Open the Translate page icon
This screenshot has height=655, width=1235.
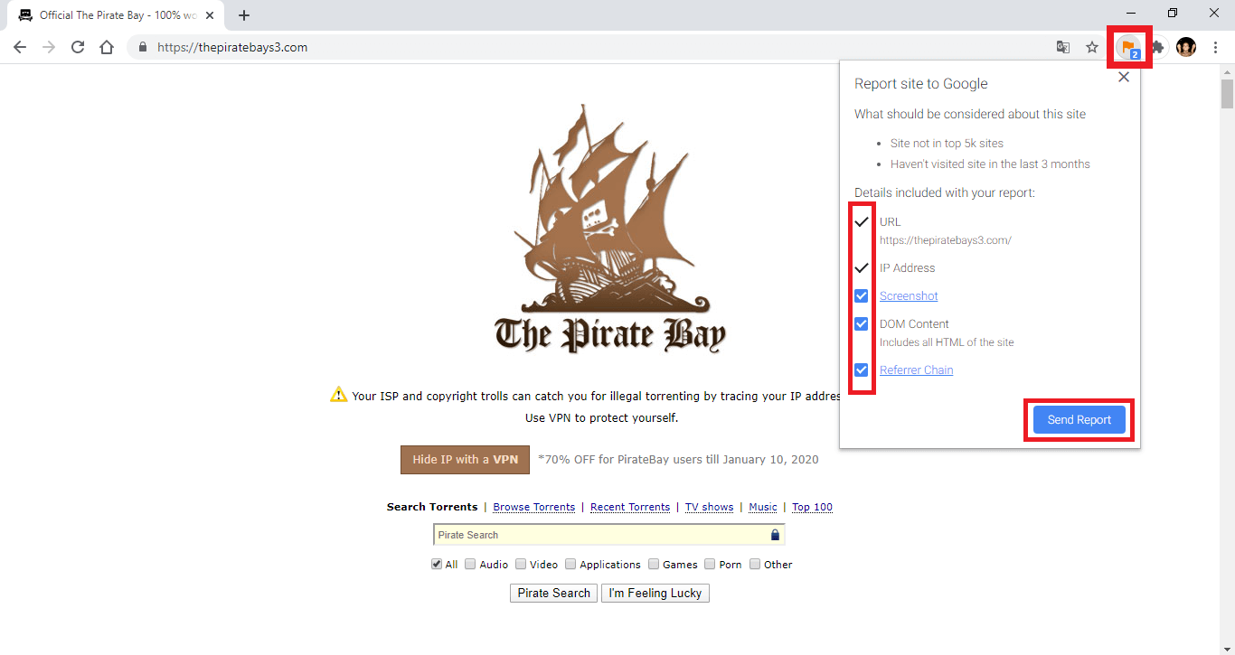coord(1063,47)
